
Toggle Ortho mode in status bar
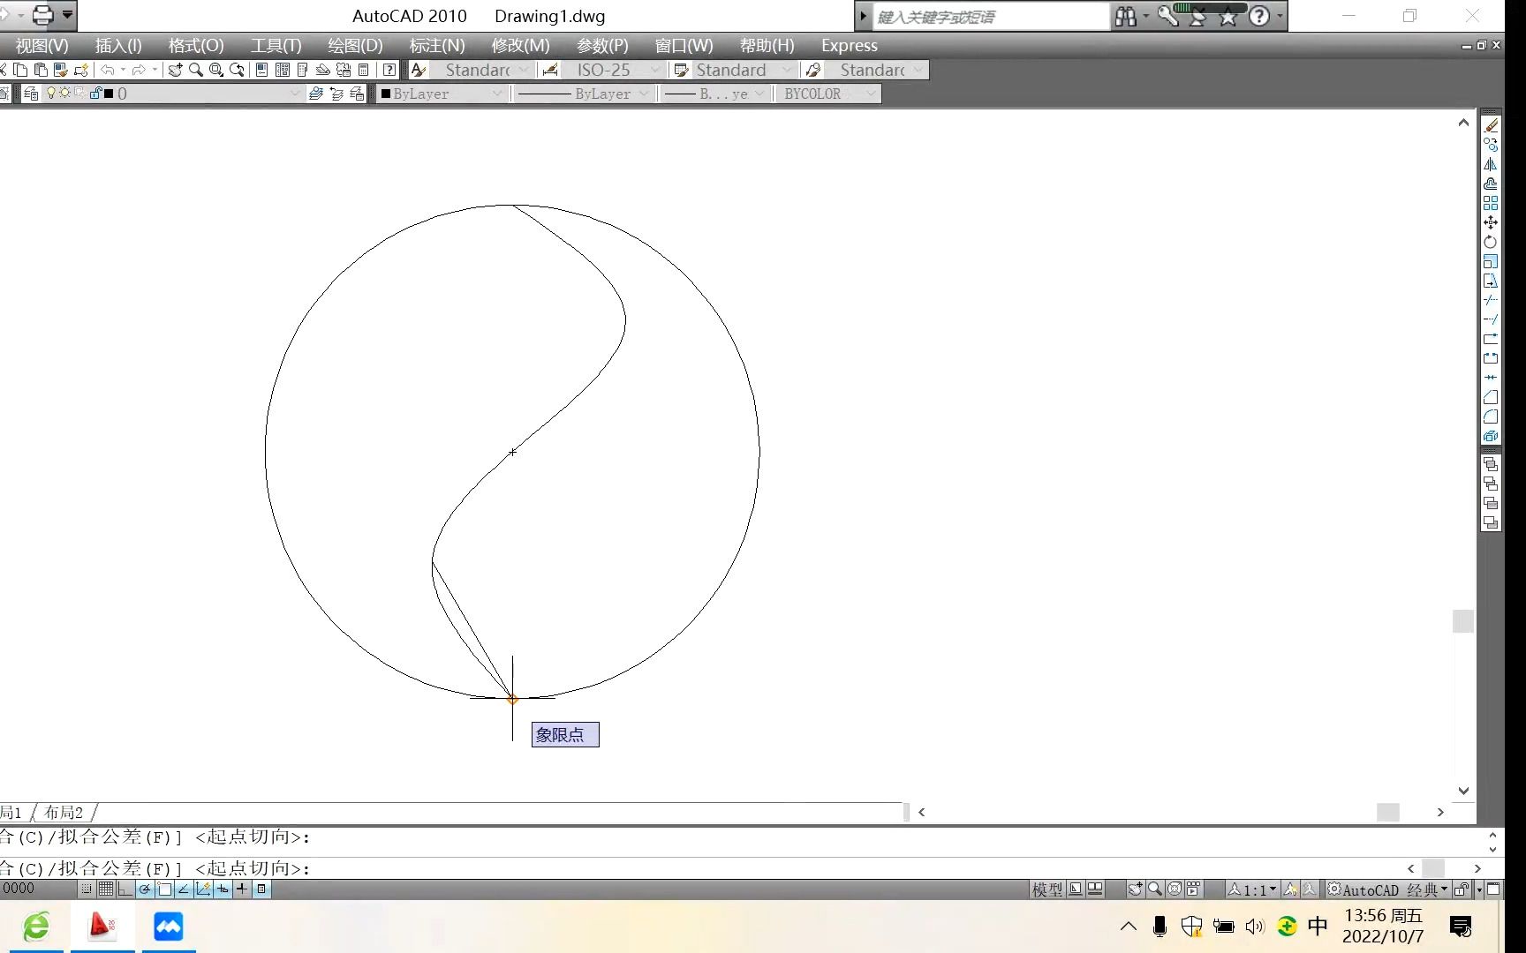click(125, 889)
